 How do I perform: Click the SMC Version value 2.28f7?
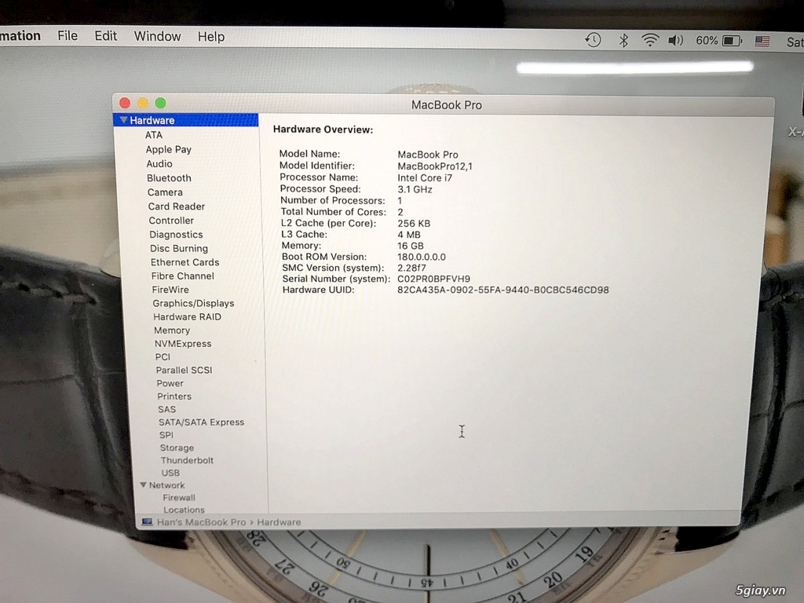pos(411,268)
